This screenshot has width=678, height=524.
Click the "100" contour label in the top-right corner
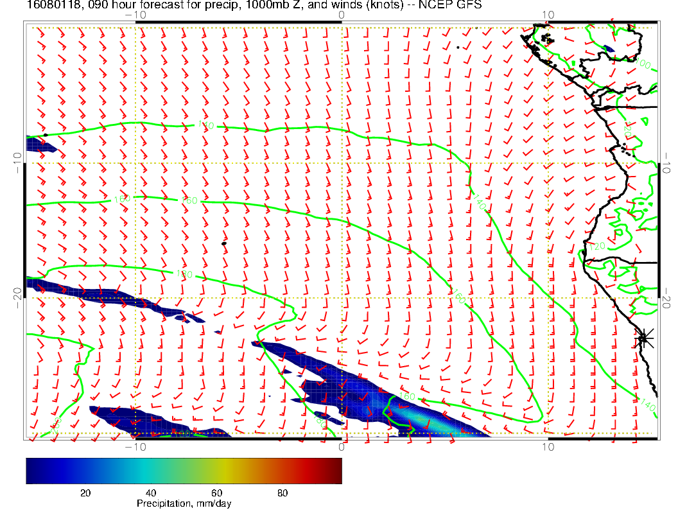(x=643, y=64)
